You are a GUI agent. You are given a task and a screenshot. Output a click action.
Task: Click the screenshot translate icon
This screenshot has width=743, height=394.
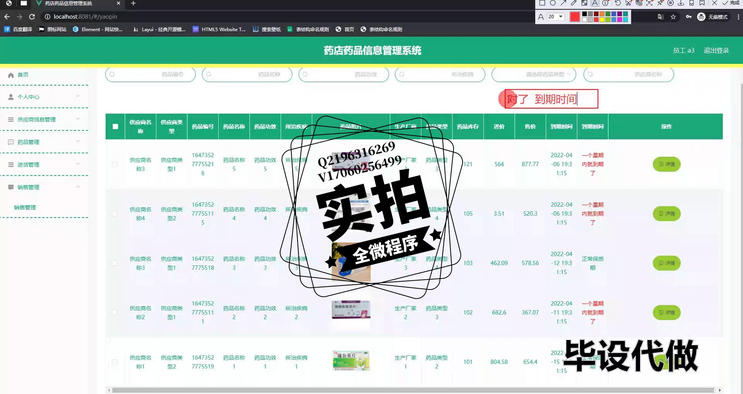tap(639, 3)
